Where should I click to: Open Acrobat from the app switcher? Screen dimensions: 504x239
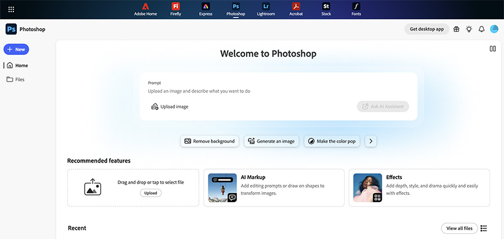pos(295,9)
